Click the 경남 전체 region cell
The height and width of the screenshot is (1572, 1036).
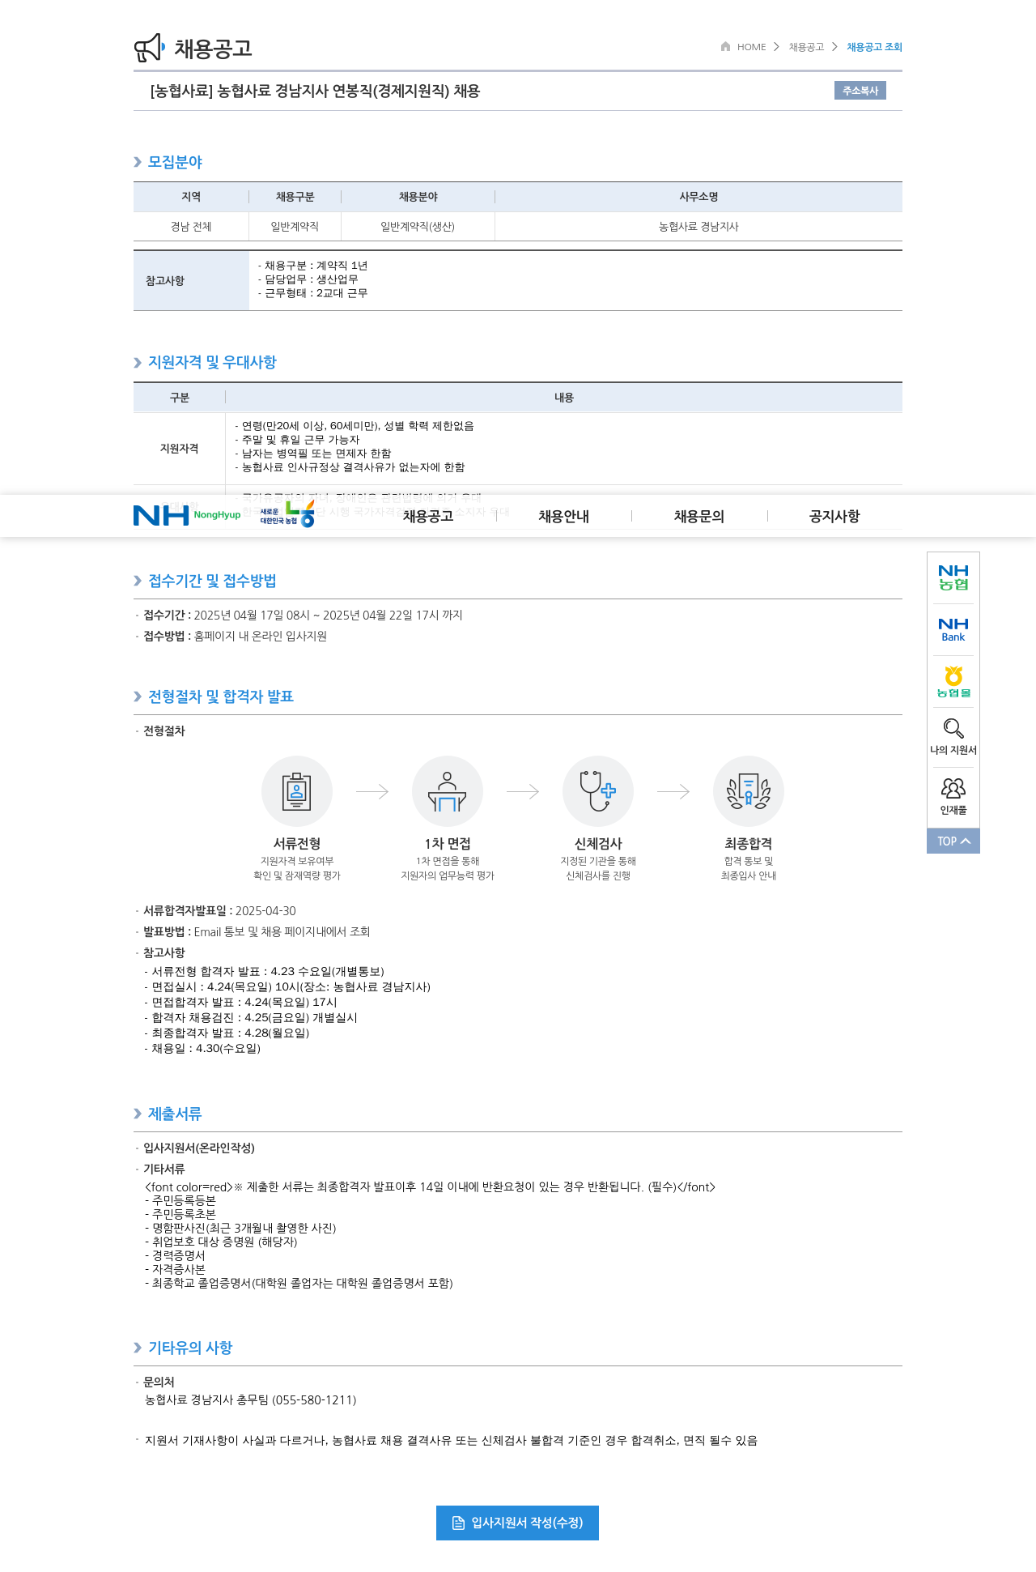(x=191, y=227)
